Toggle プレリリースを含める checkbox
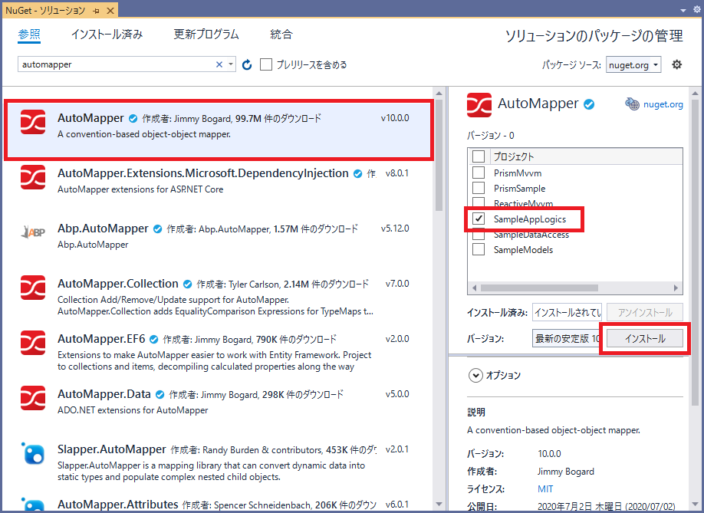704x513 pixels. 266,64
